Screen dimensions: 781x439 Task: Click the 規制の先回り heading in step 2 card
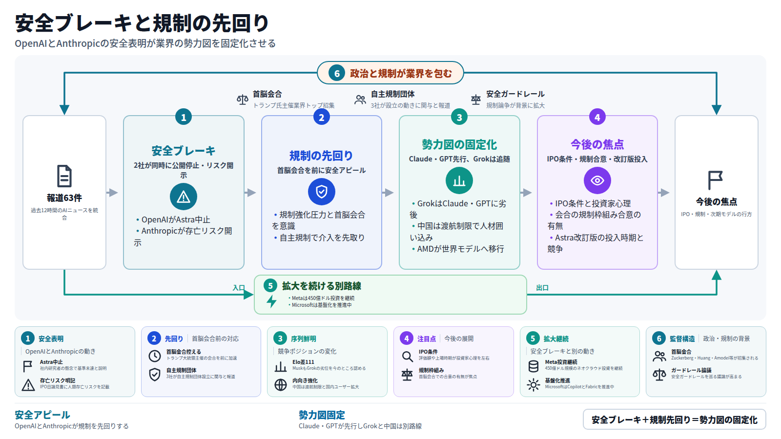322,156
